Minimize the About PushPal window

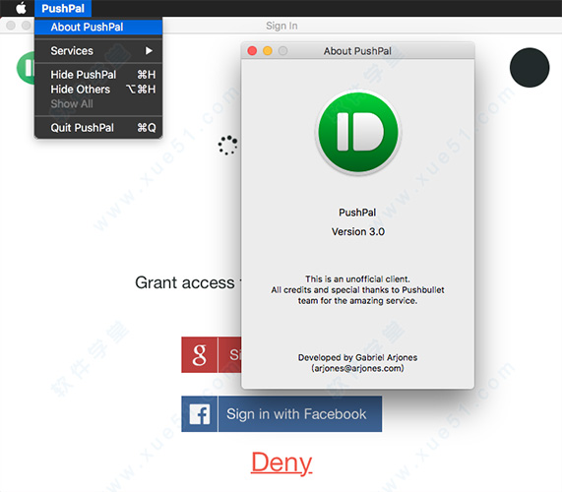(x=268, y=51)
